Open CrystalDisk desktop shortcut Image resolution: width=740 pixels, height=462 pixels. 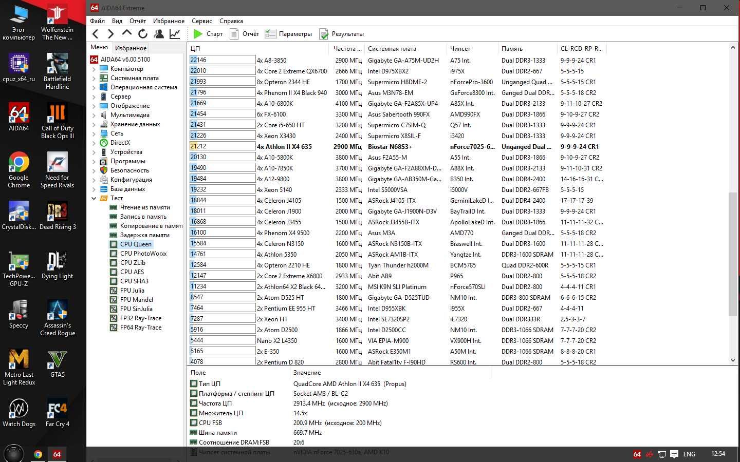[18, 216]
